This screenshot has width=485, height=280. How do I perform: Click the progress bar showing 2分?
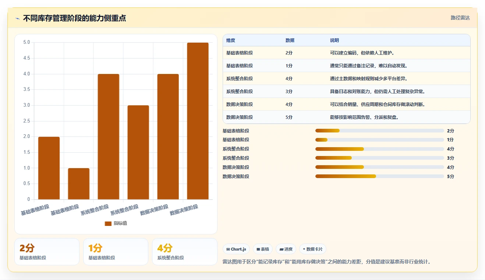380,131
